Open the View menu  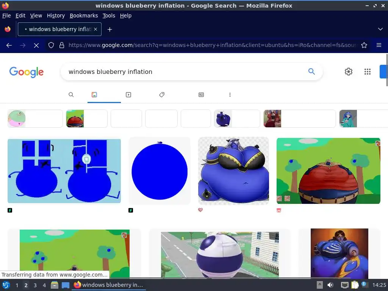pos(36,16)
